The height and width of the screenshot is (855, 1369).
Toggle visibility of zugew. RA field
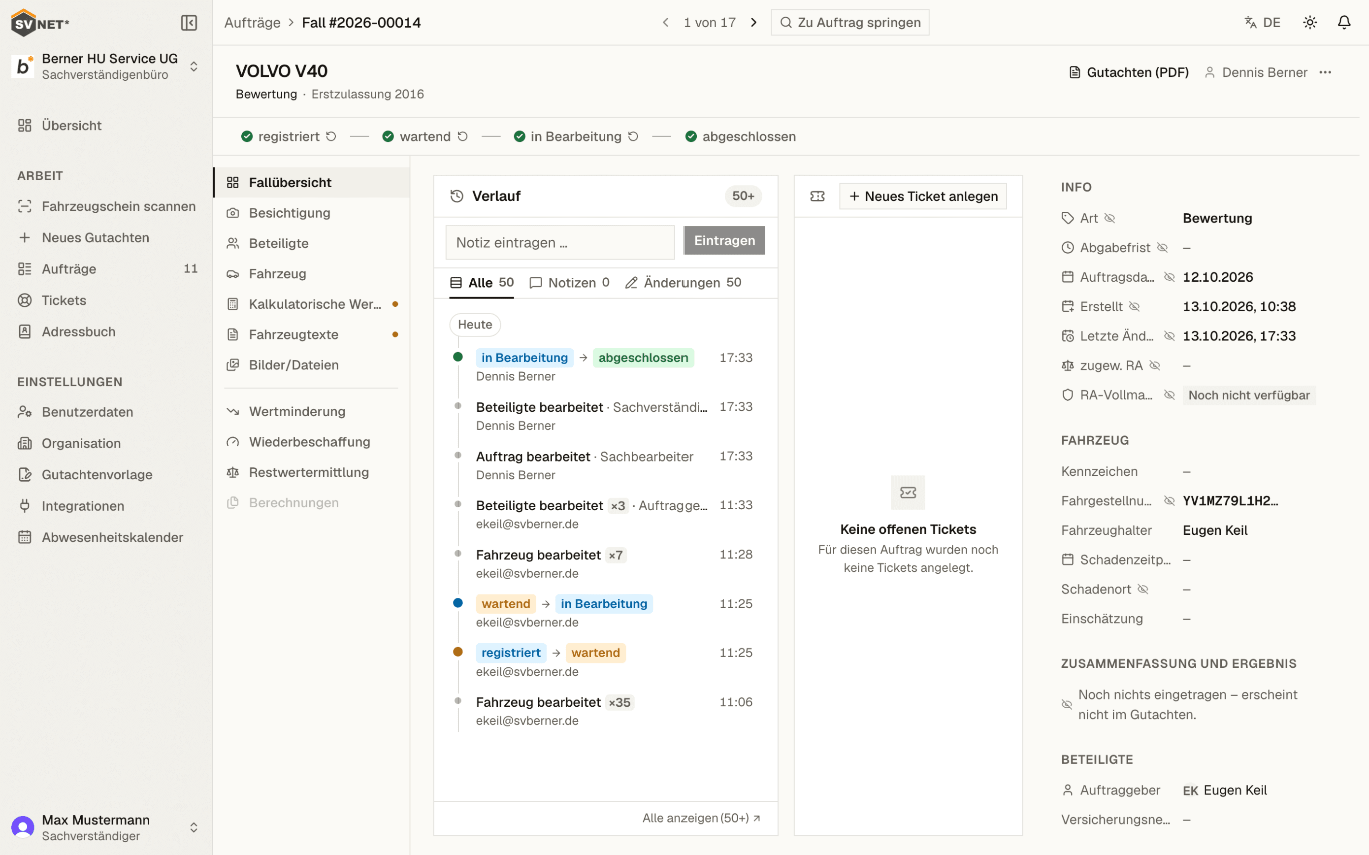(x=1155, y=365)
